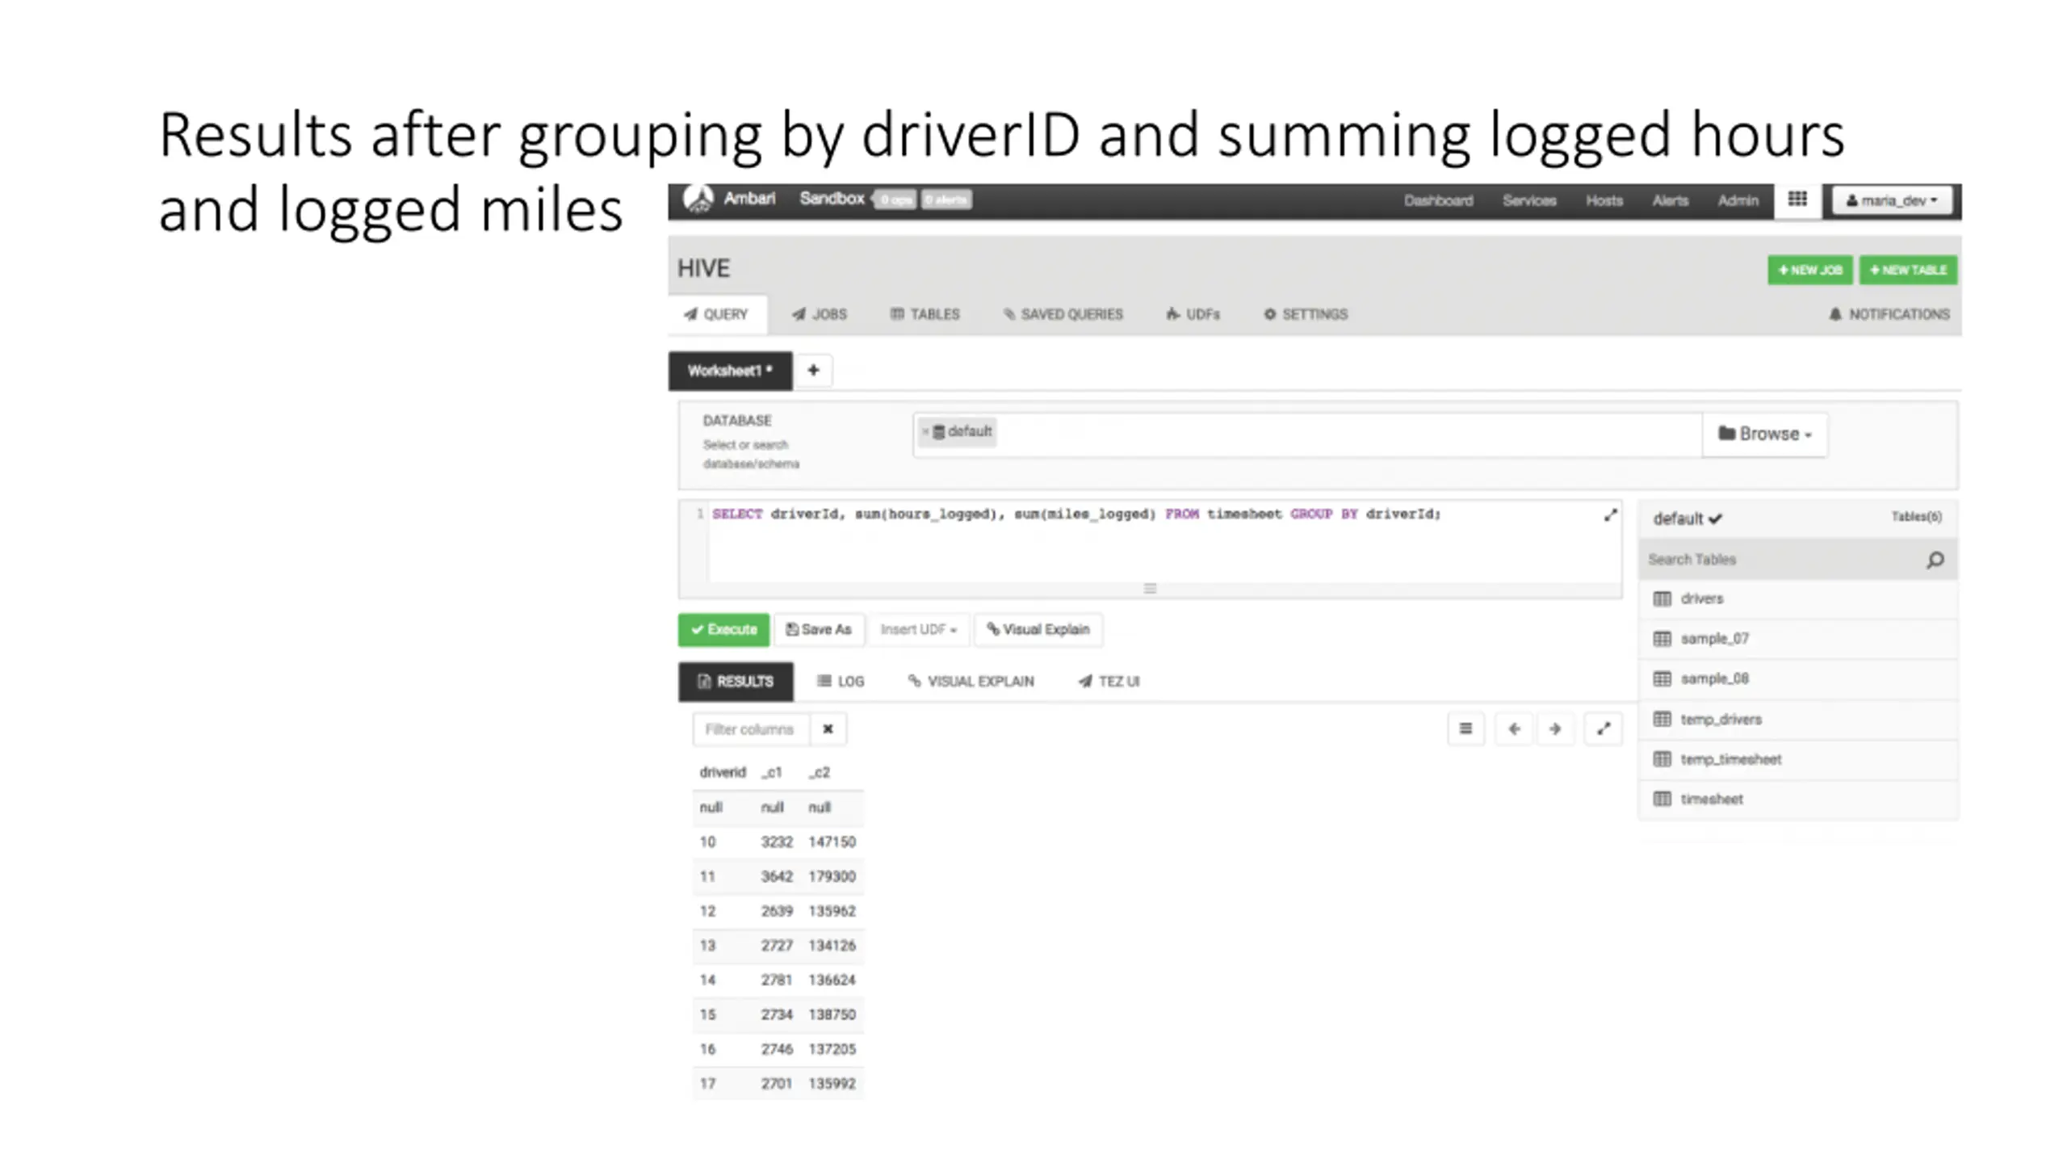Select the RESULTS tab
The image size is (2067, 1163).
[x=736, y=682]
